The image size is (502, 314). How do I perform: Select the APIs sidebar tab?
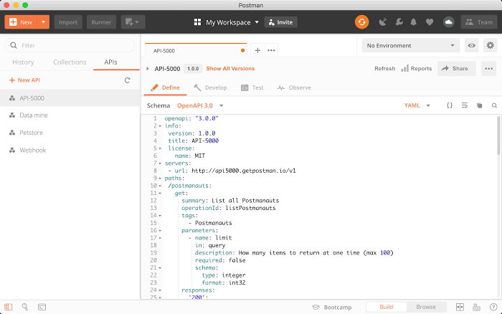(x=110, y=62)
